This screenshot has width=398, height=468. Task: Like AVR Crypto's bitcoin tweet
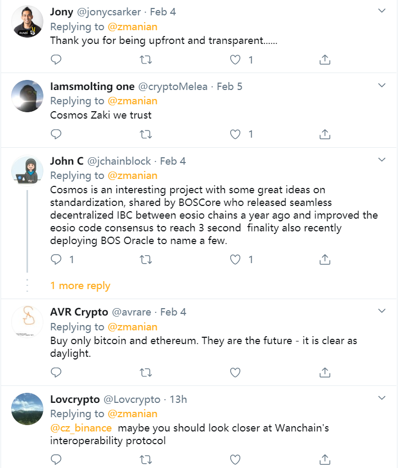pyautogui.click(x=236, y=372)
